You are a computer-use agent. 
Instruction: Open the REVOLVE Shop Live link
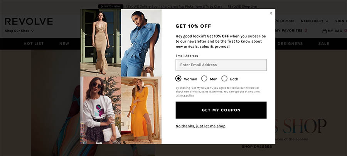pyautogui.click(x=243, y=7)
